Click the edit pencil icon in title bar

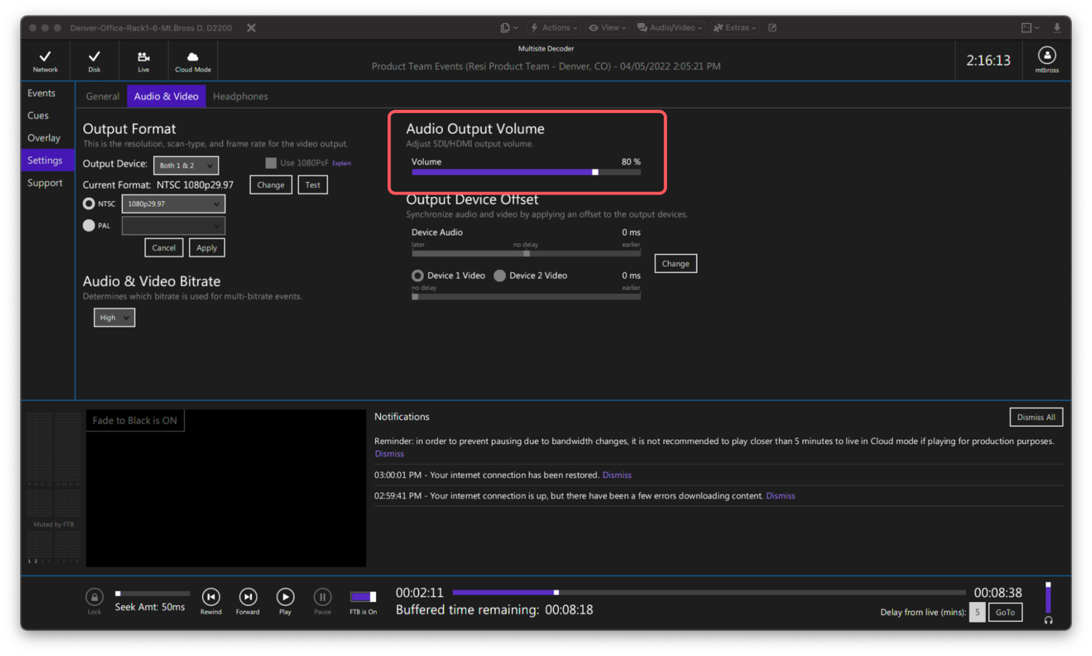[772, 27]
